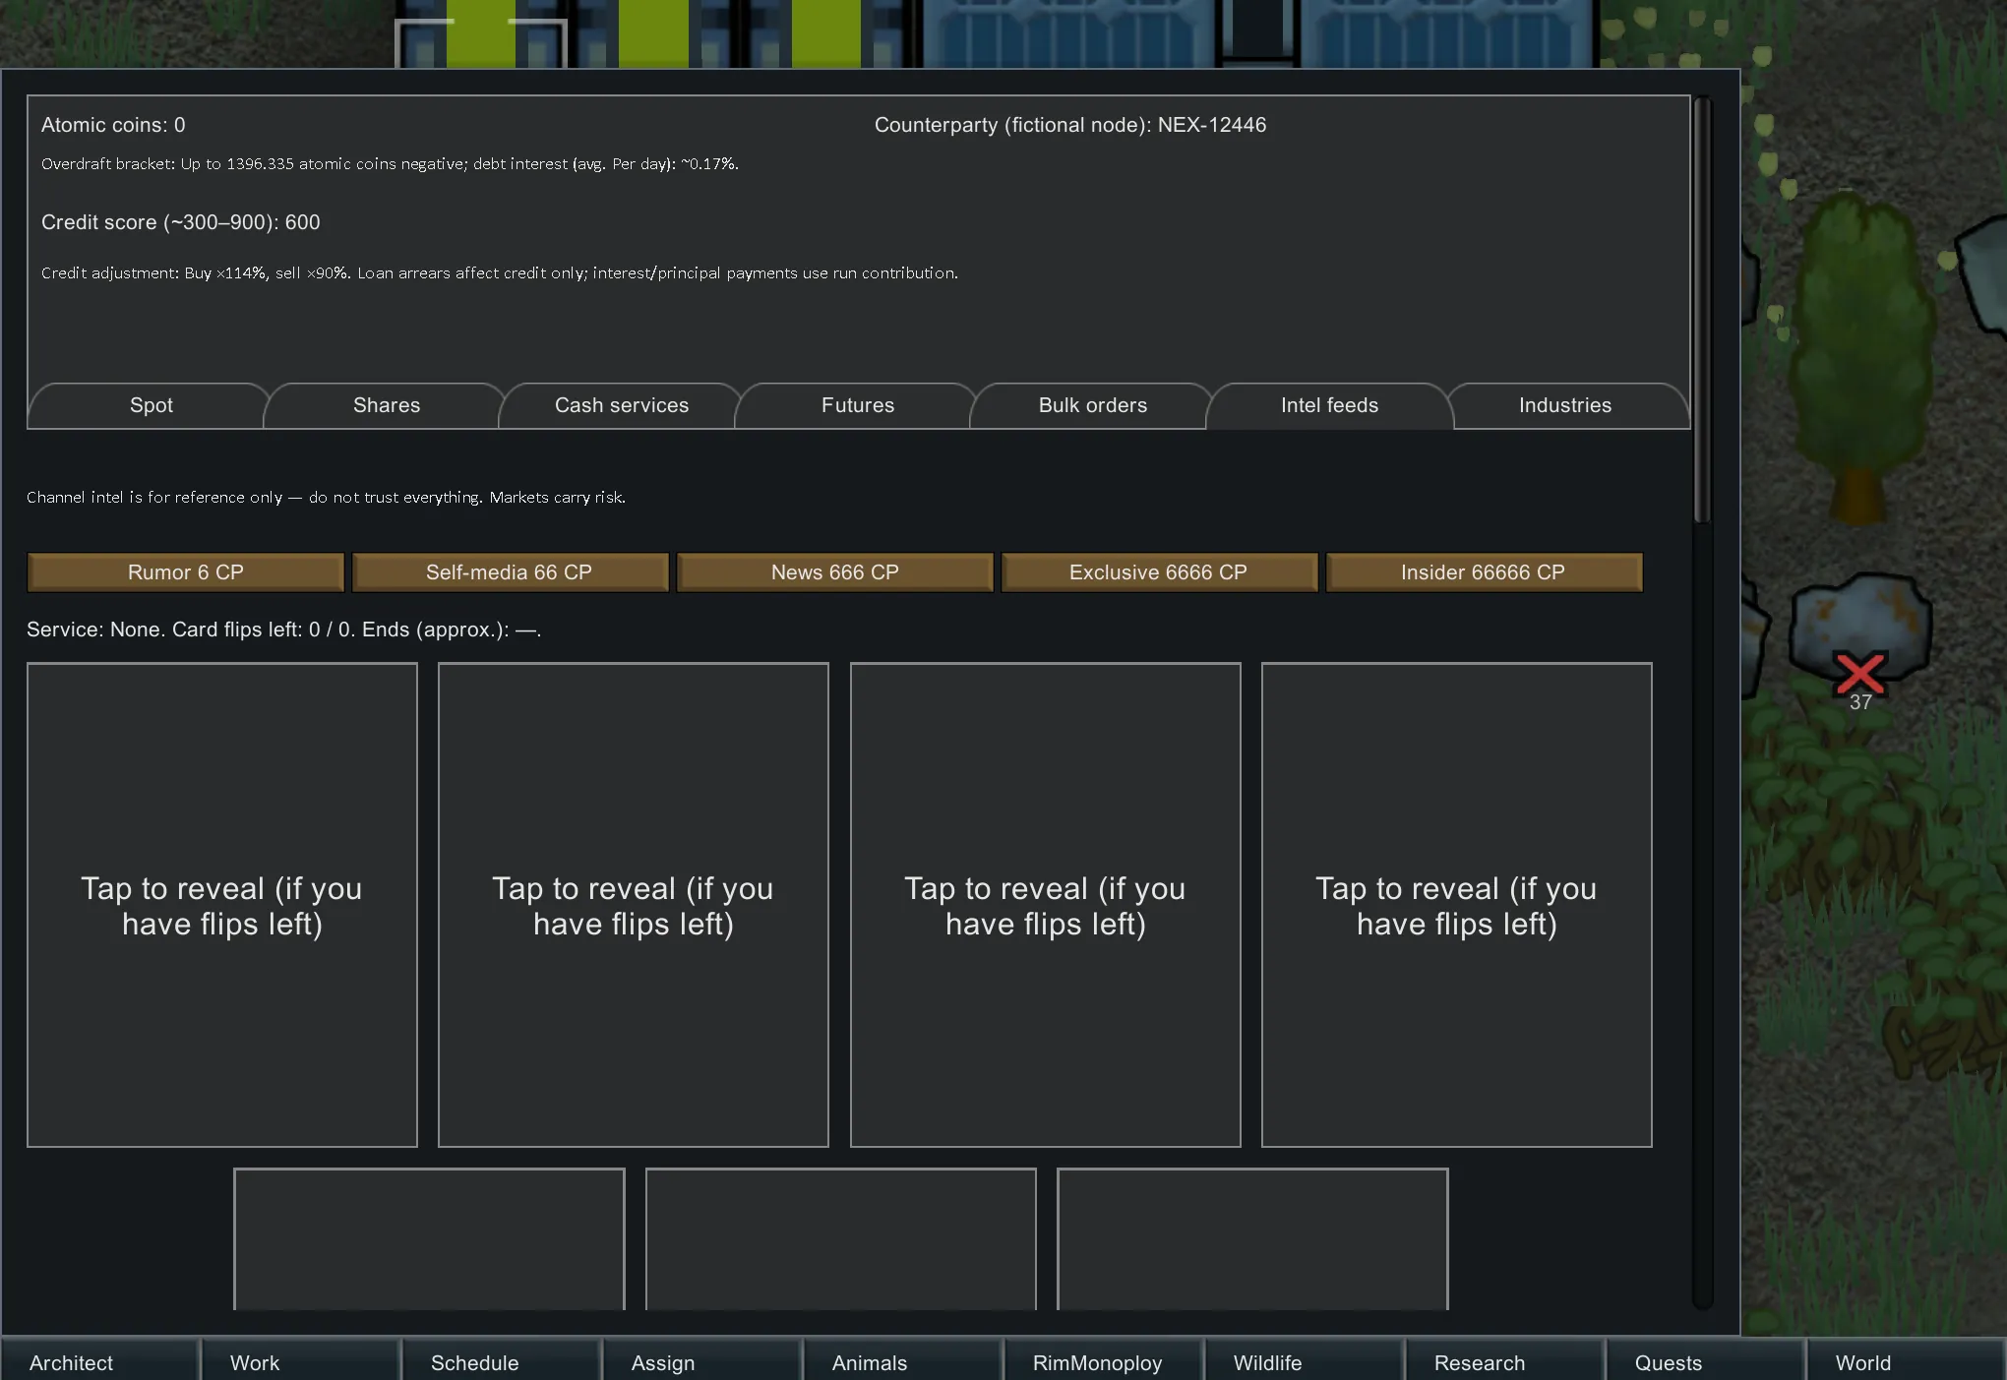Select the Cash services tab

621,406
